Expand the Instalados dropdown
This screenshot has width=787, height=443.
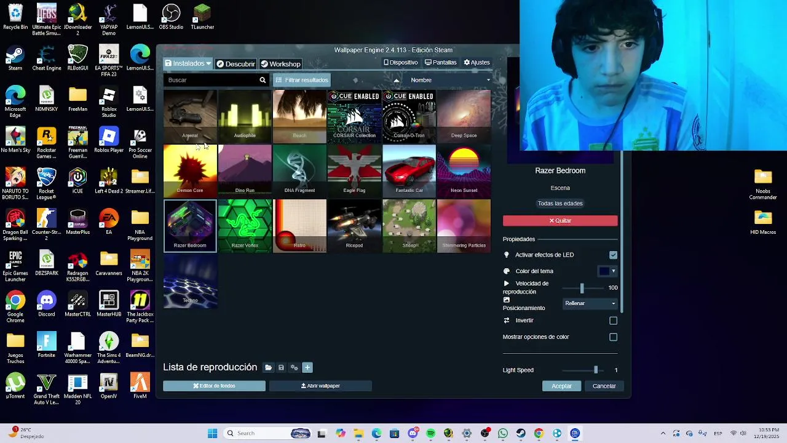click(x=188, y=63)
